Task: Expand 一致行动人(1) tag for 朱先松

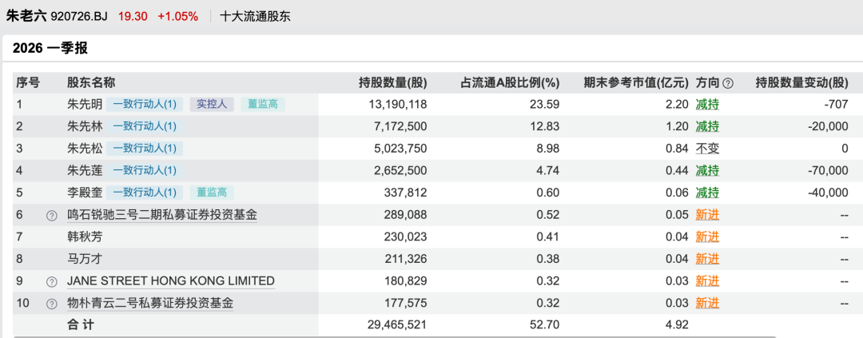Action: 148,149
